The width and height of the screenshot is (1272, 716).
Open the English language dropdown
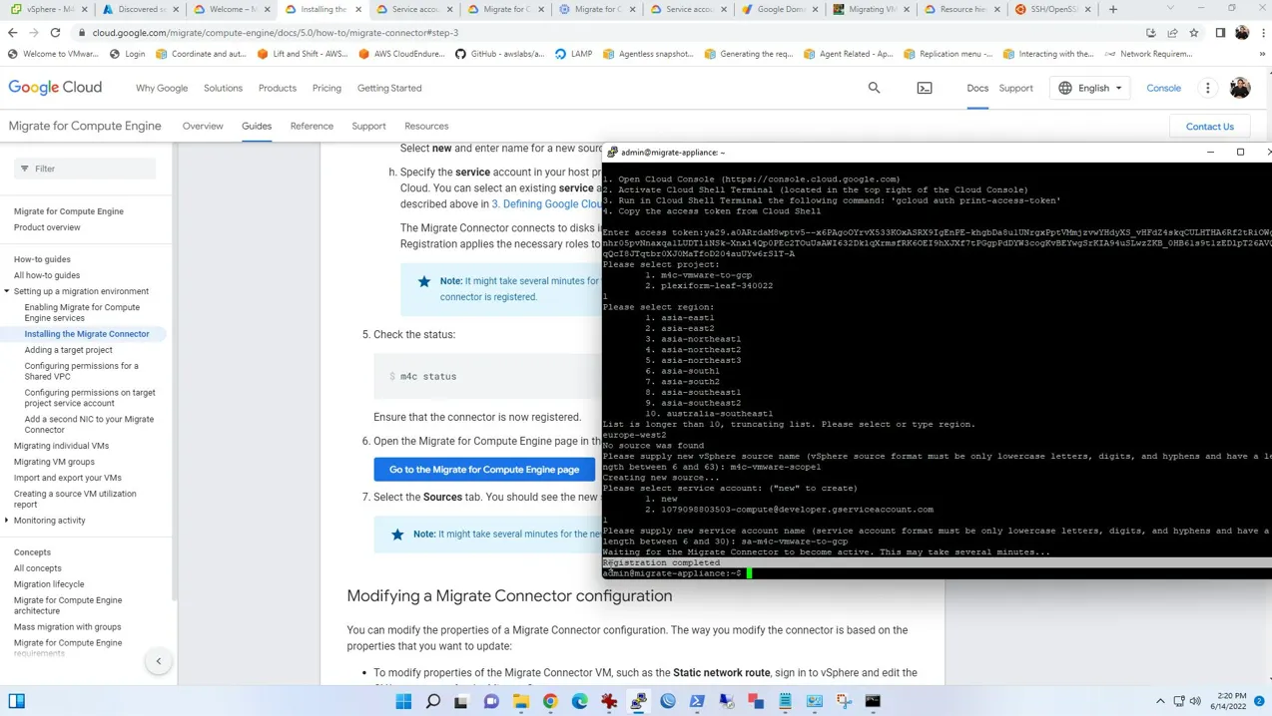click(1090, 88)
